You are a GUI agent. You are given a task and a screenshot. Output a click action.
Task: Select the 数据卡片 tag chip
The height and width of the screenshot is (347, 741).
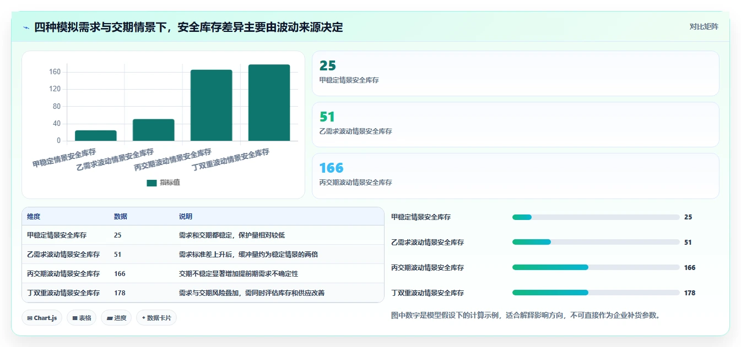tap(156, 318)
